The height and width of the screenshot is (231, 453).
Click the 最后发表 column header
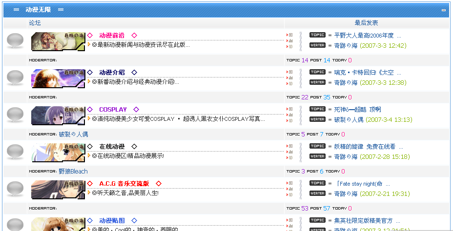(x=366, y=23)
